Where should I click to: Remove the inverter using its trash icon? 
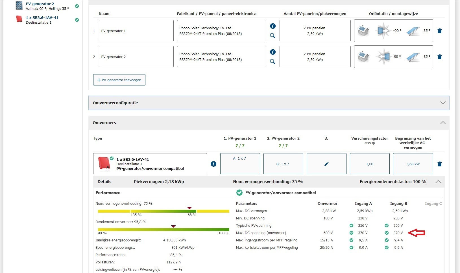440,164
